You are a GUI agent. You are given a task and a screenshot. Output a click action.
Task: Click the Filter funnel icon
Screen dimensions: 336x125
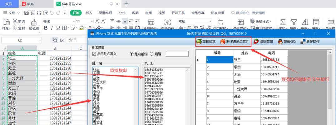tap(294, 22)
